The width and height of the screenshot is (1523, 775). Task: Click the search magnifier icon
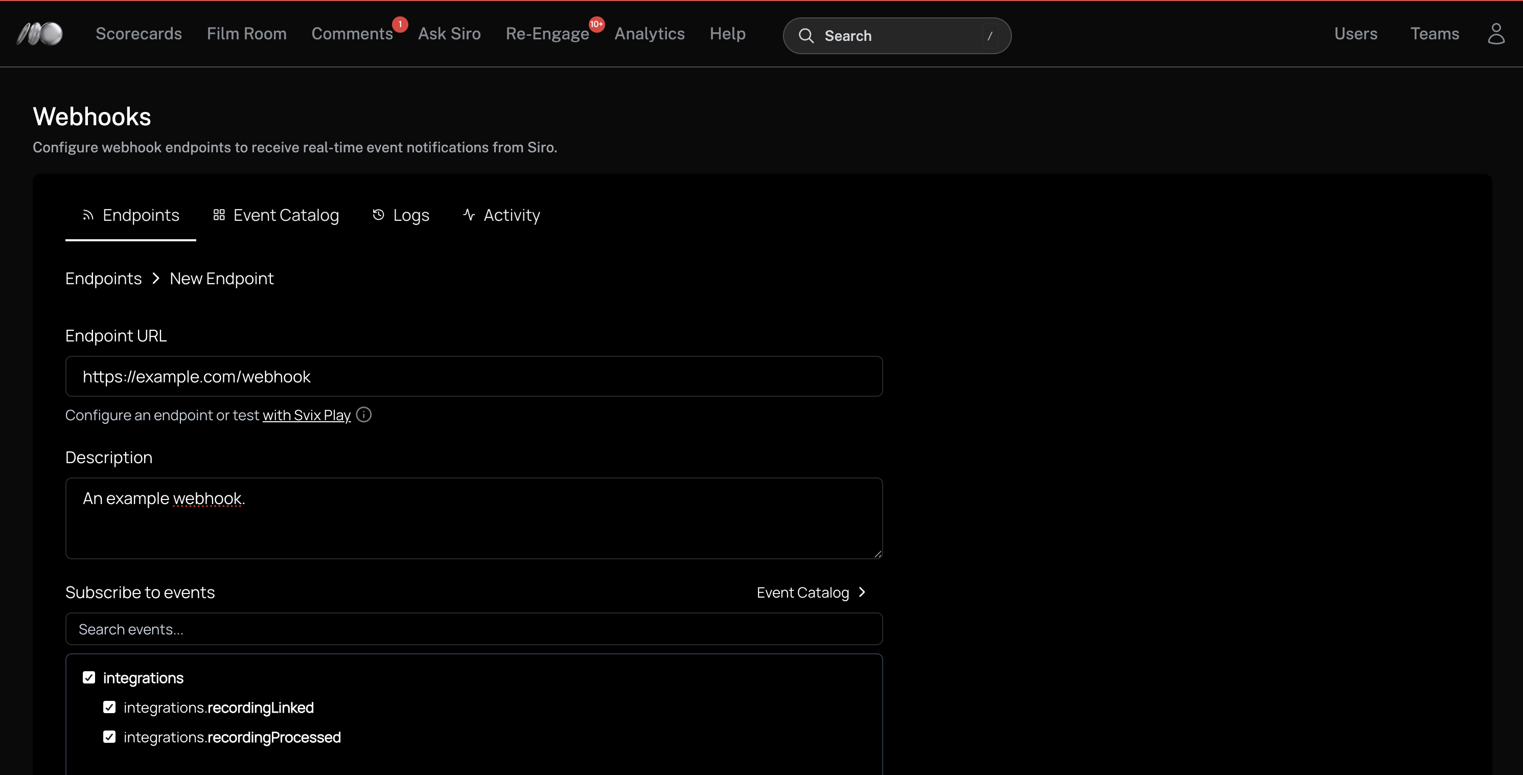[x=806, y=35]
